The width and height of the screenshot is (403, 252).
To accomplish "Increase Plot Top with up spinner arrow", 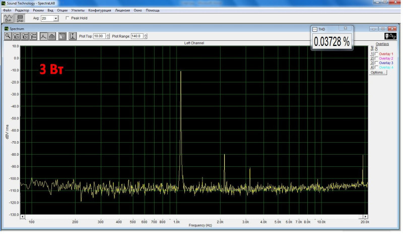I will pos(108,35).
